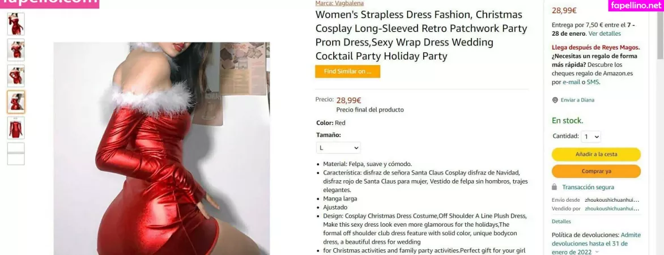Click the Find Similar on button
Screen dimensions: 664x255
348,71
